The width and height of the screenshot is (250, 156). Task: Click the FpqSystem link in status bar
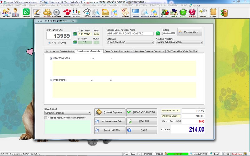click(x=237, y=154)
